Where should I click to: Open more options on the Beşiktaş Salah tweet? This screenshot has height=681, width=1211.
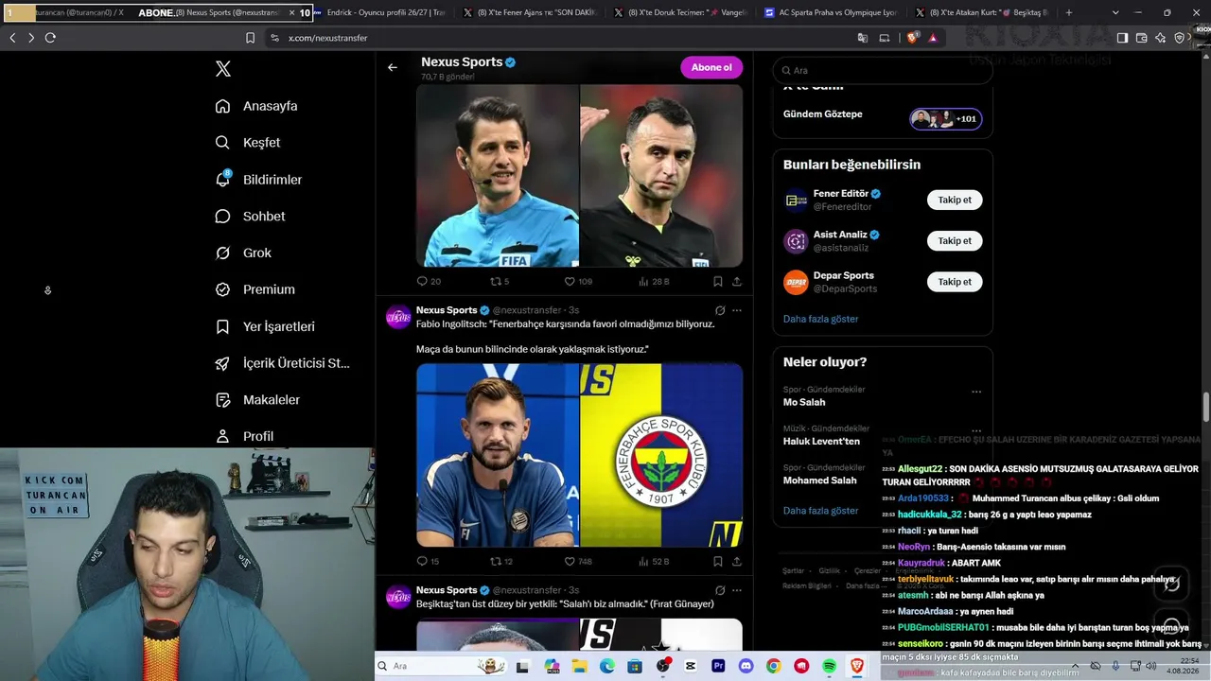coord(737,590)
